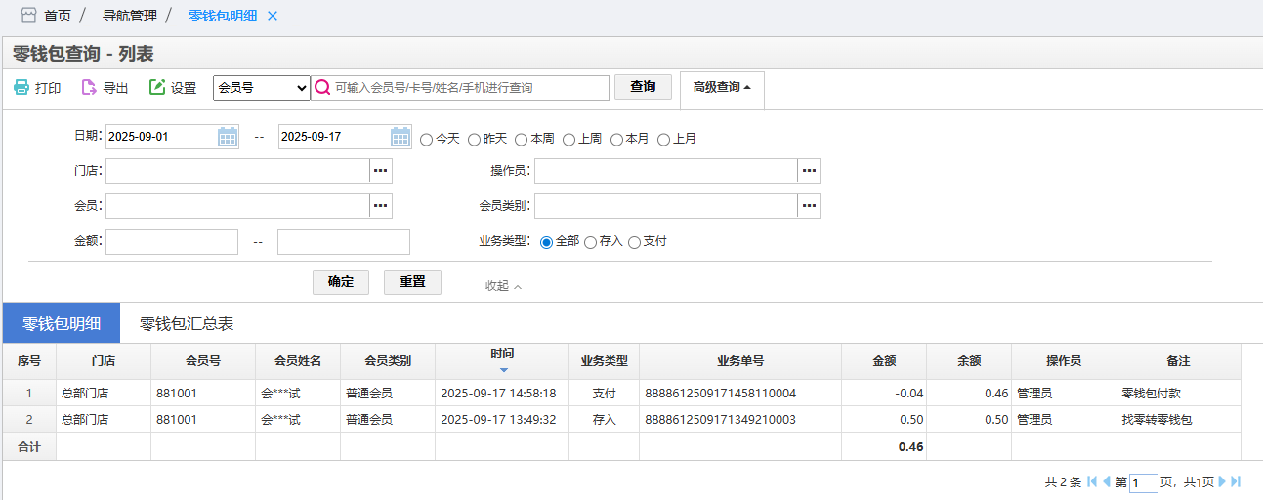1263x500 pixels.
Task: Click 收起 to collapse the filters
Action: (x=503, y=286)
